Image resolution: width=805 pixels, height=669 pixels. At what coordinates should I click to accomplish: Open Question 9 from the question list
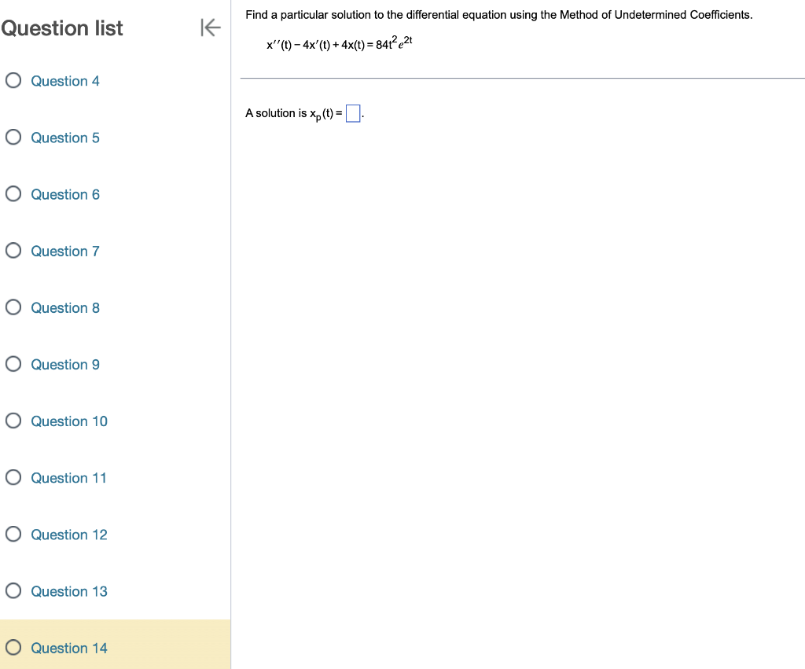[x=65, y=364]
